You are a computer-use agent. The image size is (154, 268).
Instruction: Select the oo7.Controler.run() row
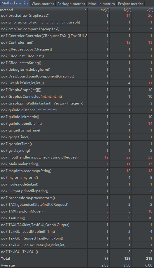click(x=77, y=43)
